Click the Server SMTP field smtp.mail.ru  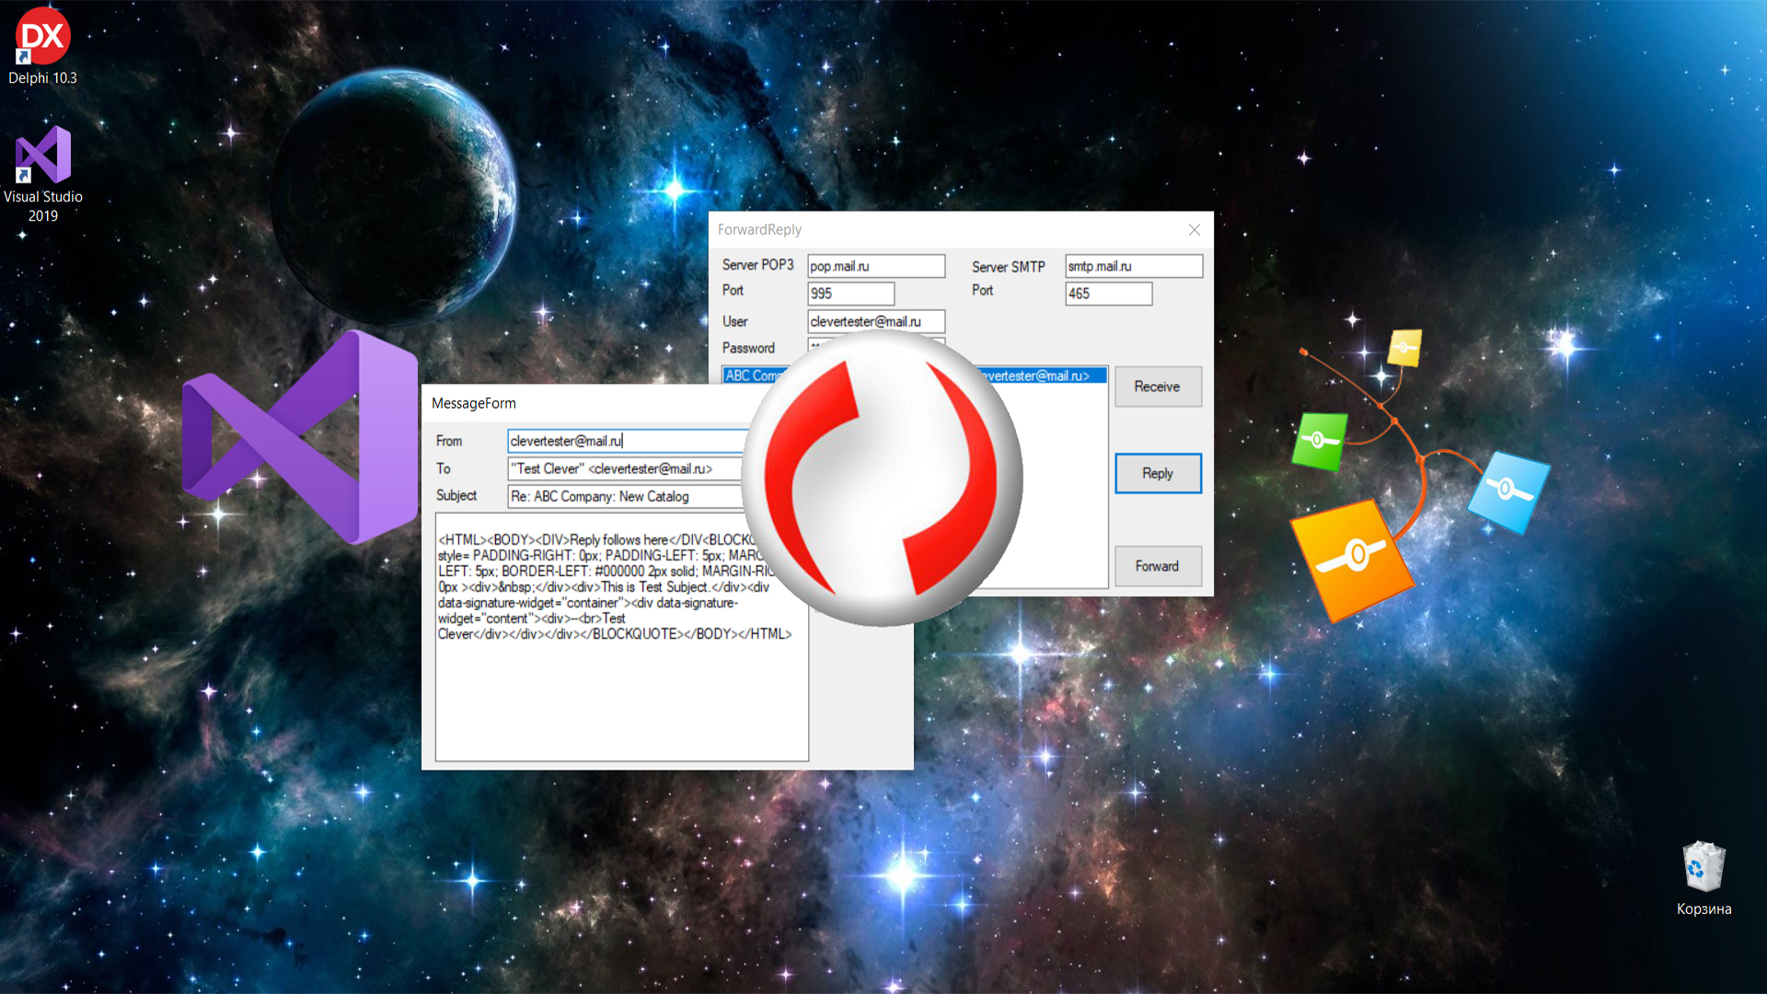(x=1133, y=266)
